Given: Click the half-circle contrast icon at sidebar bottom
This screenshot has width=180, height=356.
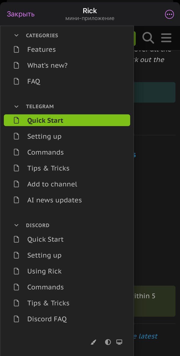Looking at the screenshot, I should click(107, 342).
